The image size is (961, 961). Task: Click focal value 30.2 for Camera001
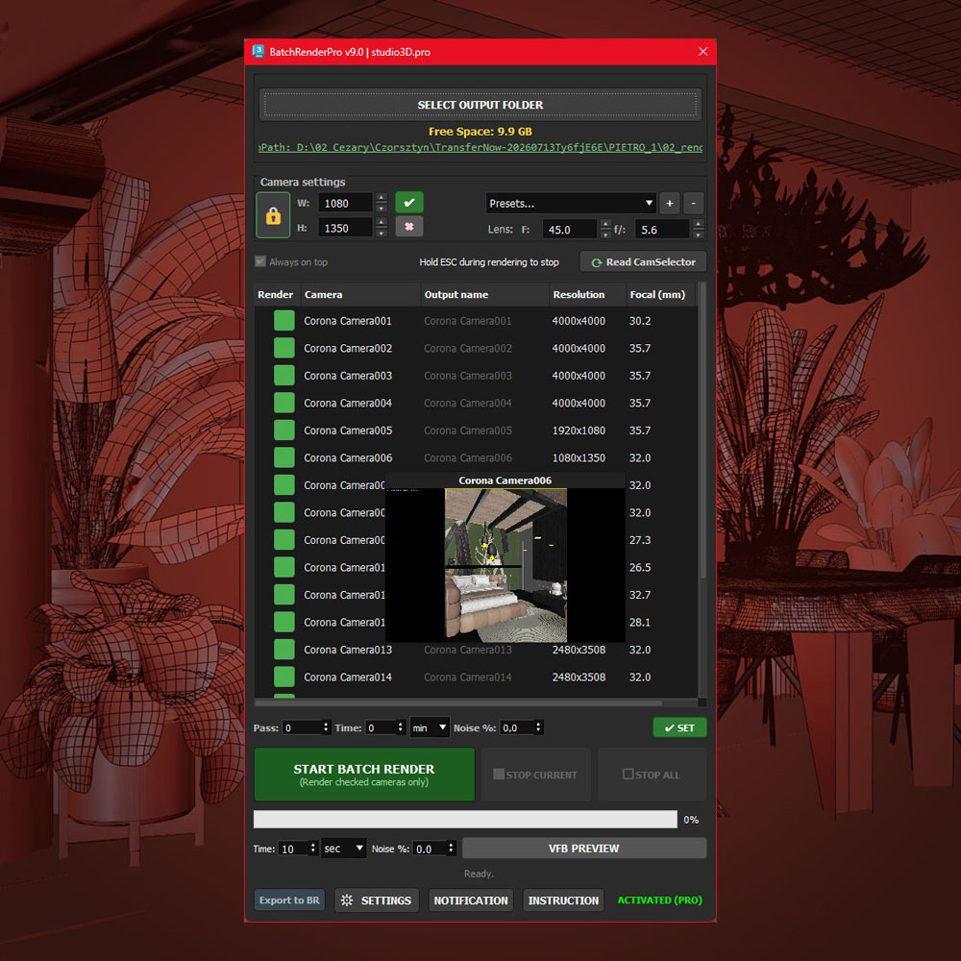click(x=640, y=321)
